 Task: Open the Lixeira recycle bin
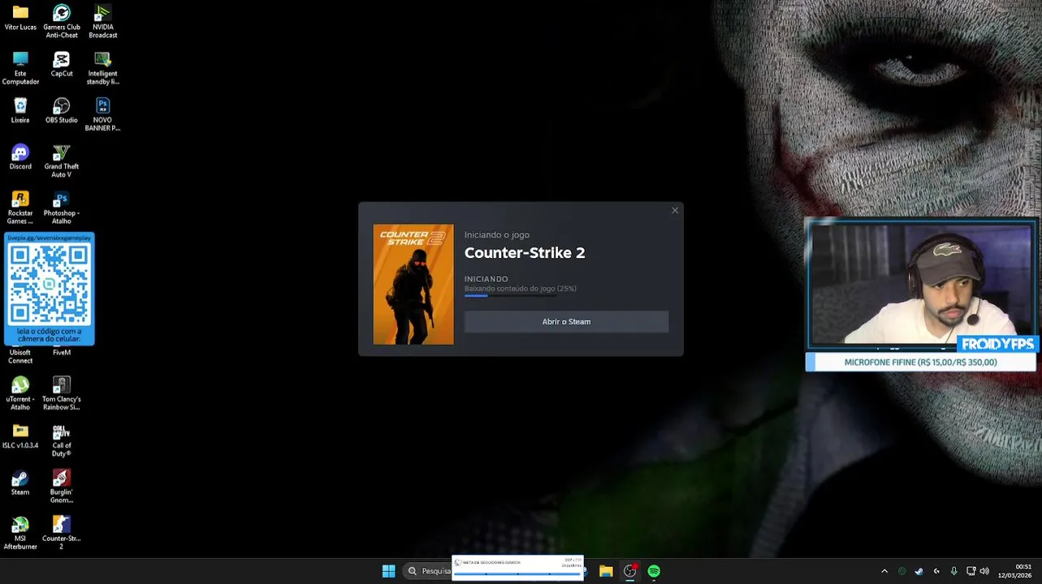point(20,110)
